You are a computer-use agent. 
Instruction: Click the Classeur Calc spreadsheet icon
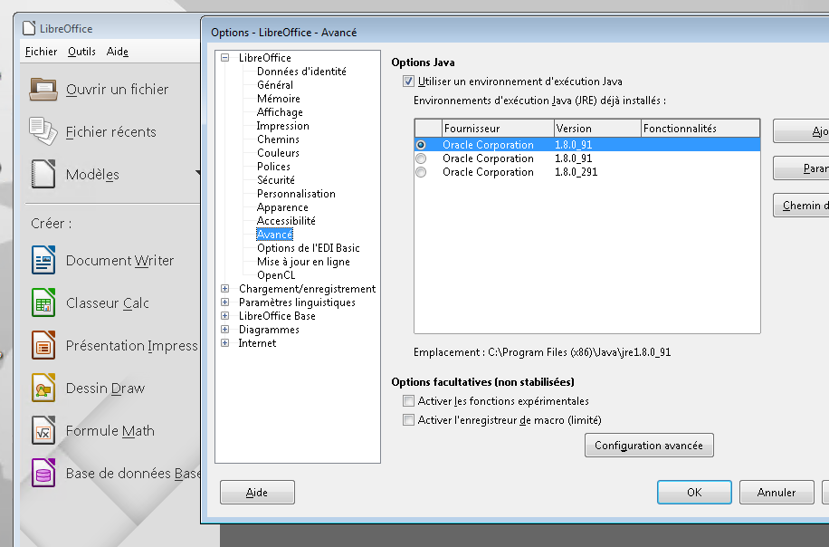coord(43,302)
